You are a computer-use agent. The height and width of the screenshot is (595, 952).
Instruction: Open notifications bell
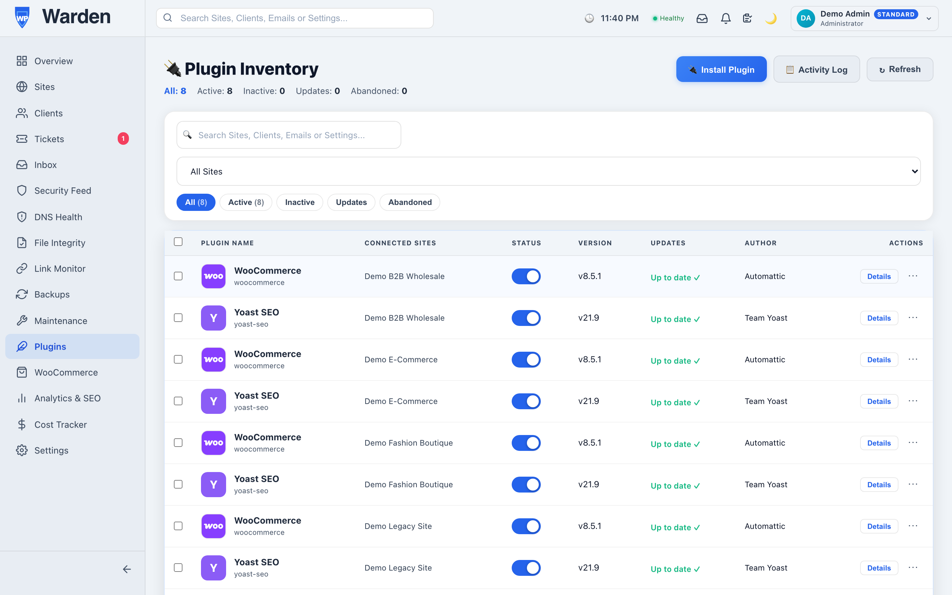point(726,19)
